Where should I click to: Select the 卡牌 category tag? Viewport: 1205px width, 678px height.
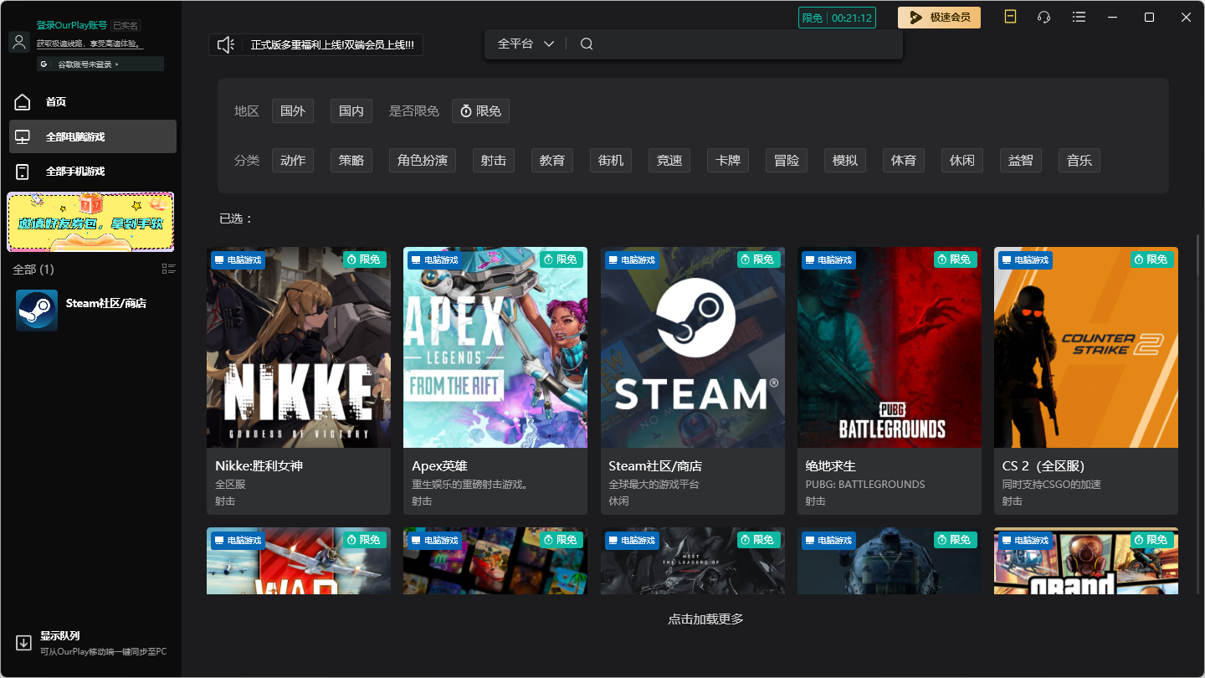[x=728, y=161]
